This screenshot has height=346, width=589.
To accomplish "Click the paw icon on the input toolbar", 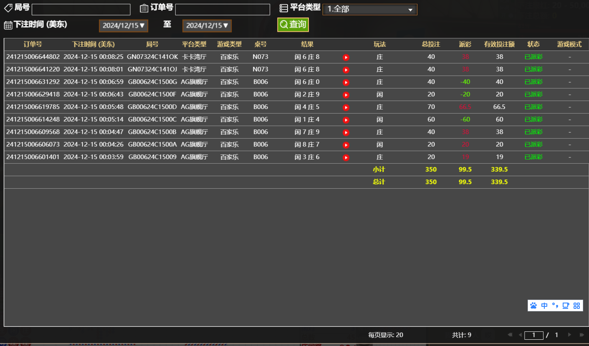I will coord(533,306).
